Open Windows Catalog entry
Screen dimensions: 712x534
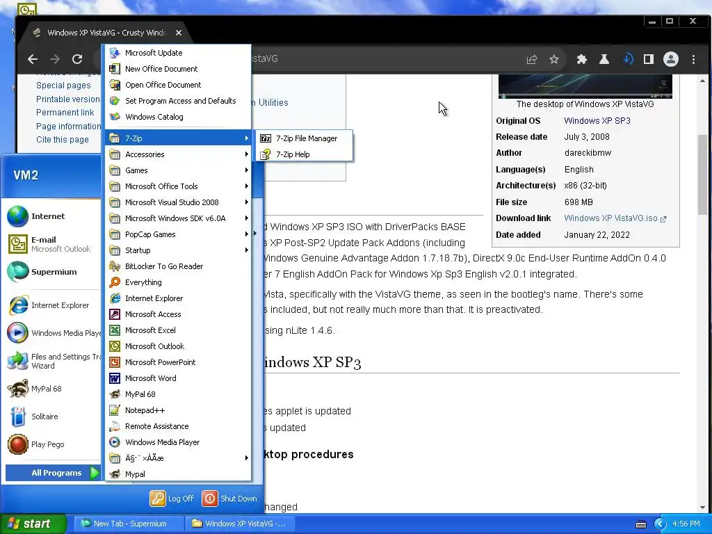point(178,117)
